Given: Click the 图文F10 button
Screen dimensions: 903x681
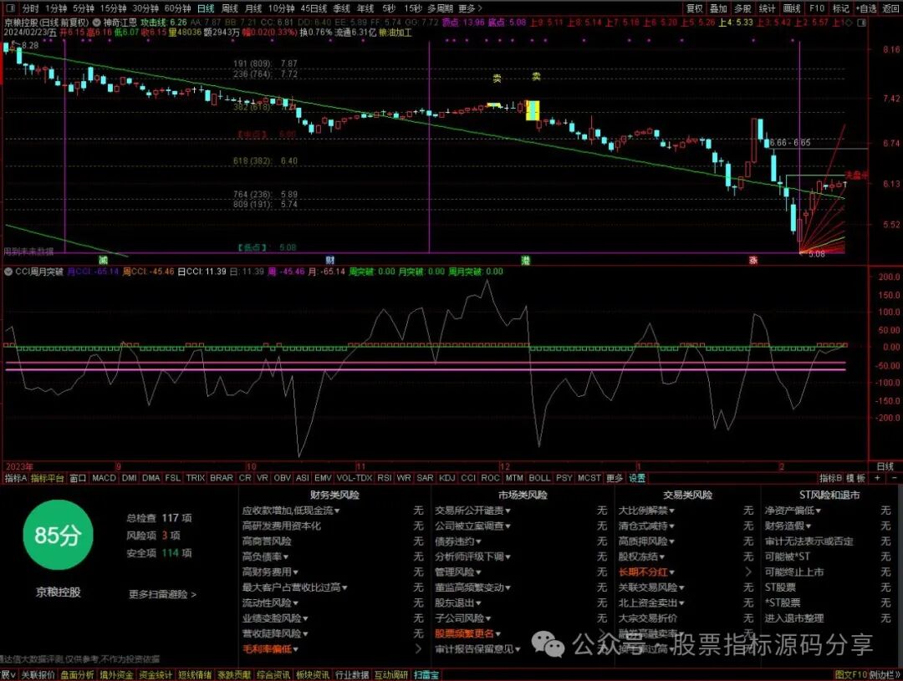Looking at the screenshot, I should [850, 674].
